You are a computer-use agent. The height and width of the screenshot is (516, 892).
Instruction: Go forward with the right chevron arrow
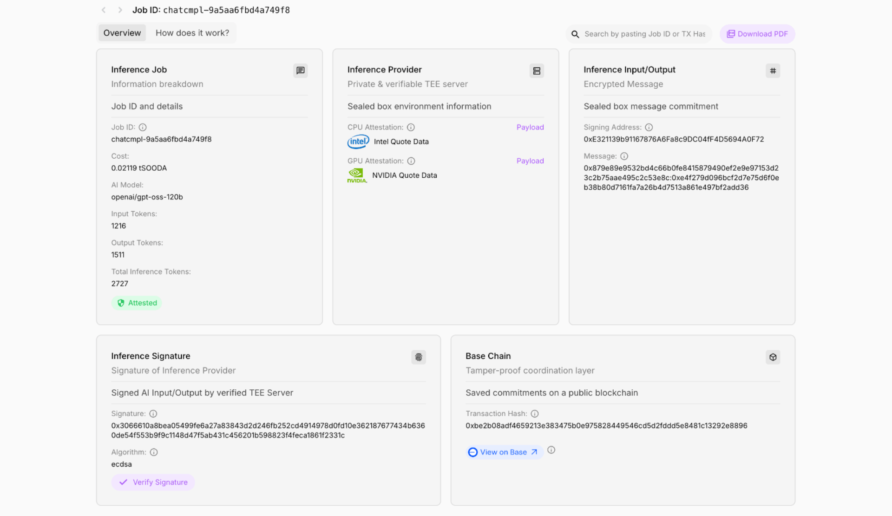click(120, 10)
